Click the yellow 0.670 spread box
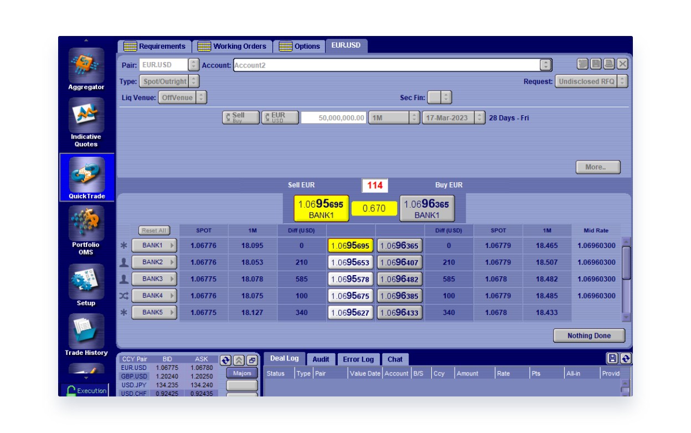691x433 pixels. pyautogui.click(x=374, y=209)
